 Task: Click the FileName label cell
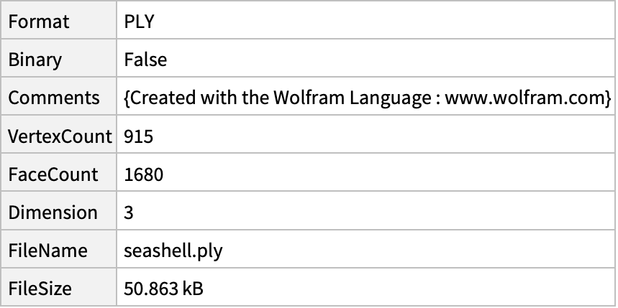click(x=59, y=249)
